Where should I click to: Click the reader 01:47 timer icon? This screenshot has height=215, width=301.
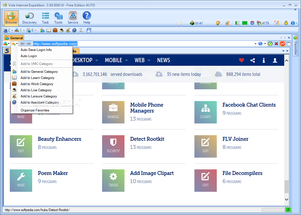tap(192, 23)
